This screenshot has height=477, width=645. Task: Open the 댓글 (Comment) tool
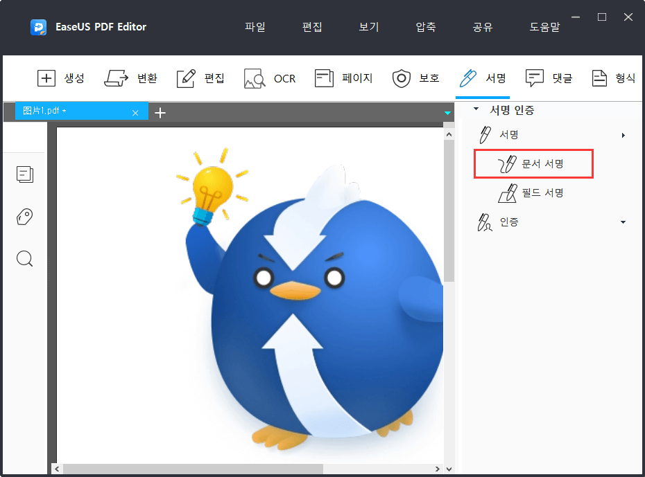point(549,78)
